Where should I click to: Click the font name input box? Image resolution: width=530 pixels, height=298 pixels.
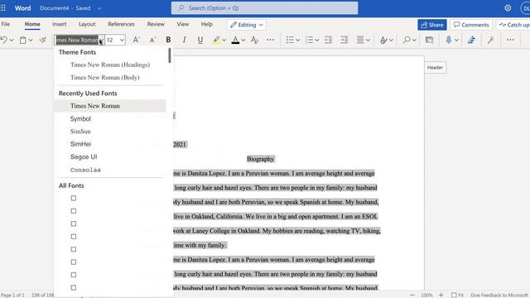coord(77,40)
